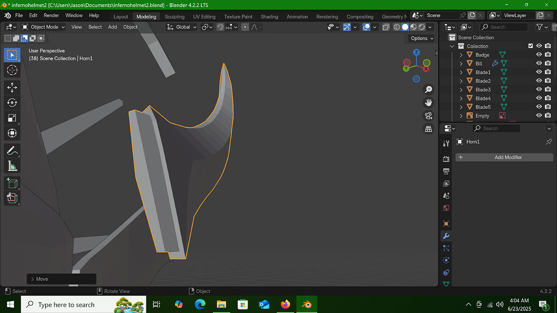Expand the Blade2 object tree
The height and width of the screenshot is (313, 557).
tap(461, 81)
